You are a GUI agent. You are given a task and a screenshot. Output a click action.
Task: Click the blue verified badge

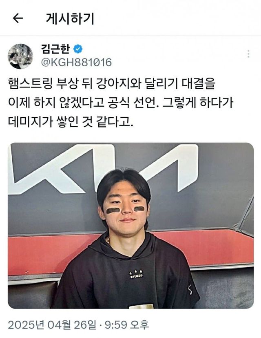click(78, 49)
